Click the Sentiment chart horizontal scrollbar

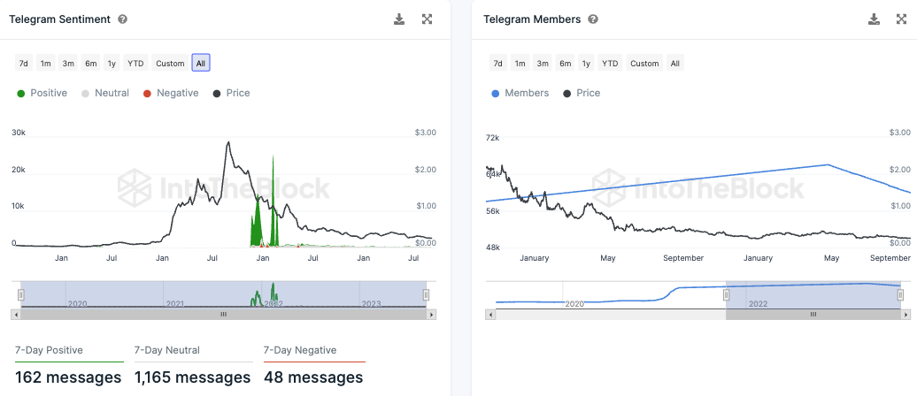click(223, 314)
